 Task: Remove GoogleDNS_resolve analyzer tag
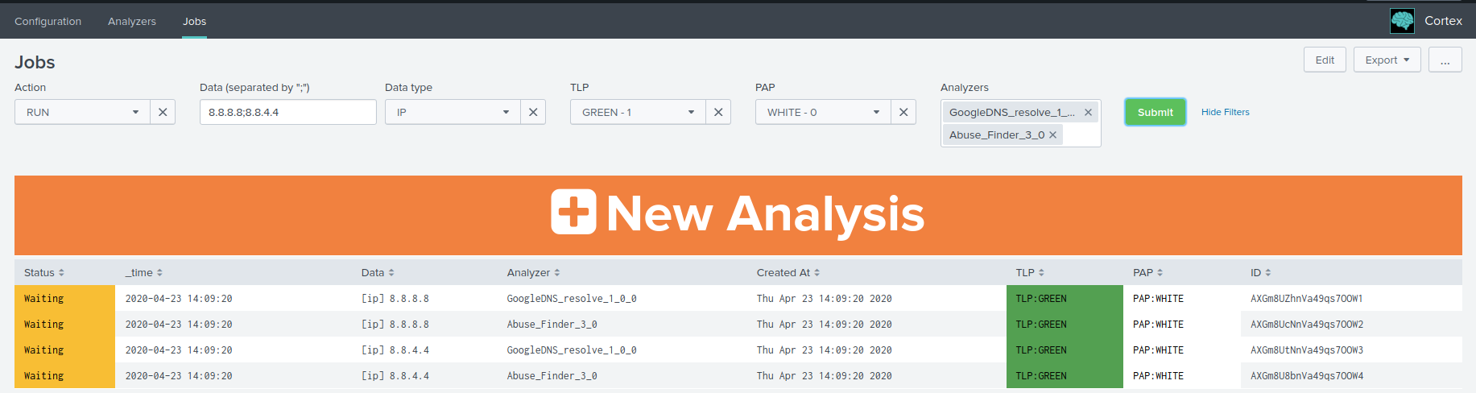[1088, 113]
